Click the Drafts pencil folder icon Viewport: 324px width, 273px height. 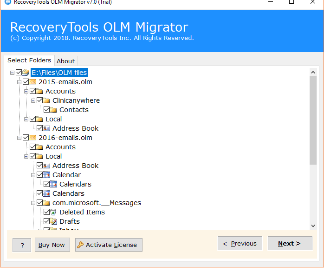point(53,221)
